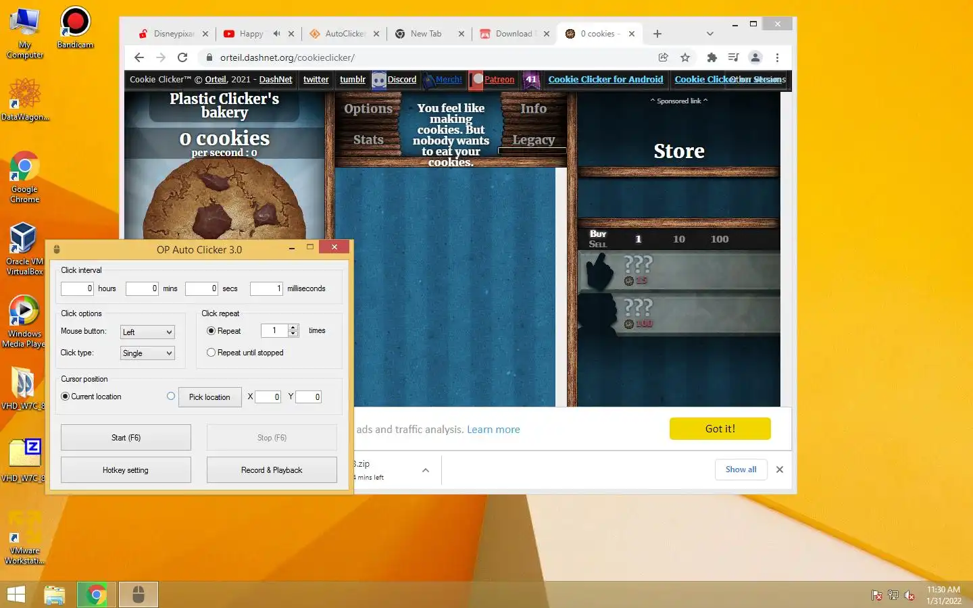
Task: Click Record & Playback button
Action: (x=272, y=470)
